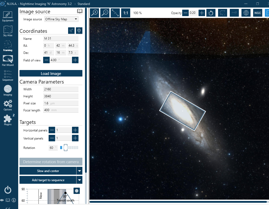Screen dimensions: 269x209
Task: Click the eye icon at sidebar bottom
Action: point(2,200)
